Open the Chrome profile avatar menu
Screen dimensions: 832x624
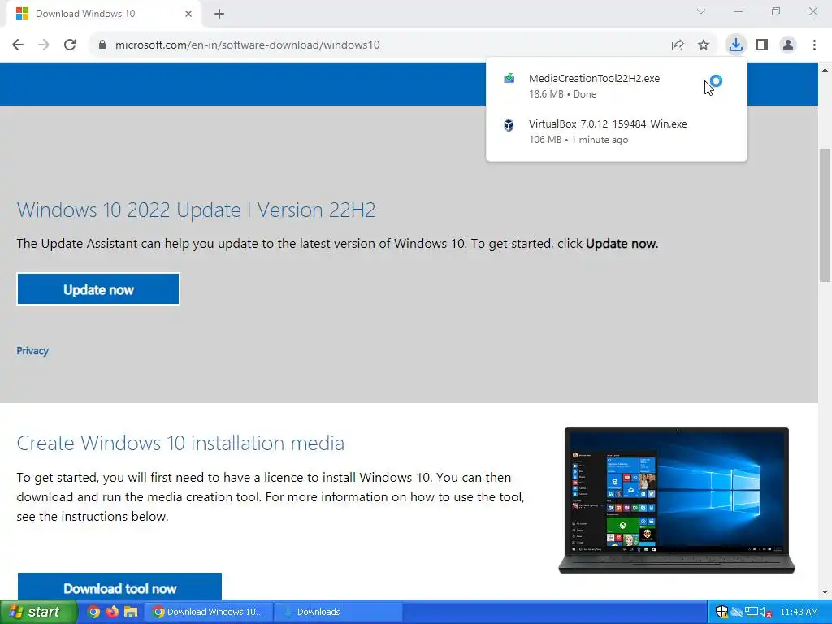[788, 45]
